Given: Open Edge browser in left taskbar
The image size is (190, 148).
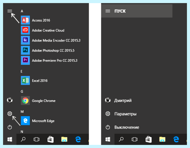Looking at the screenshot, I should [x=78, y=139].
